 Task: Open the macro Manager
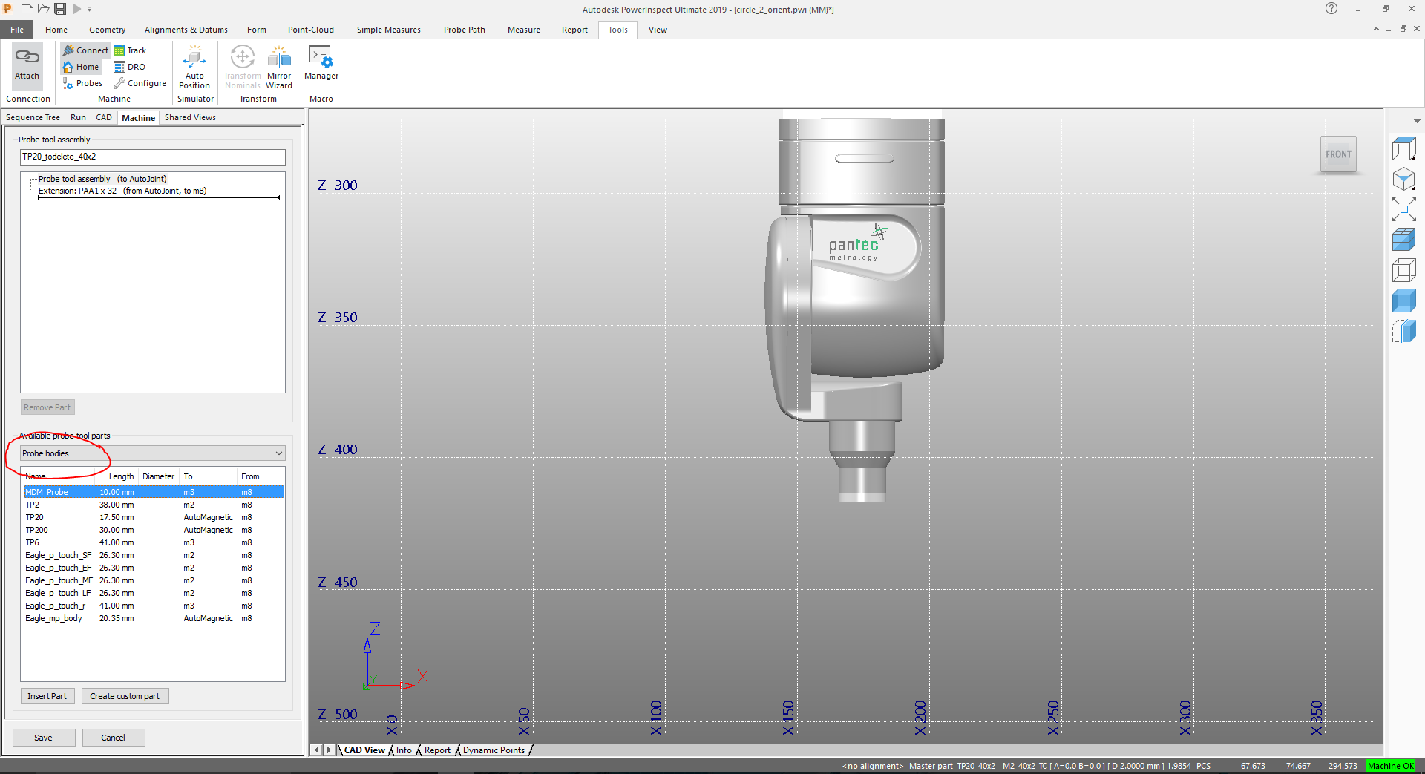tap(321, 66)
